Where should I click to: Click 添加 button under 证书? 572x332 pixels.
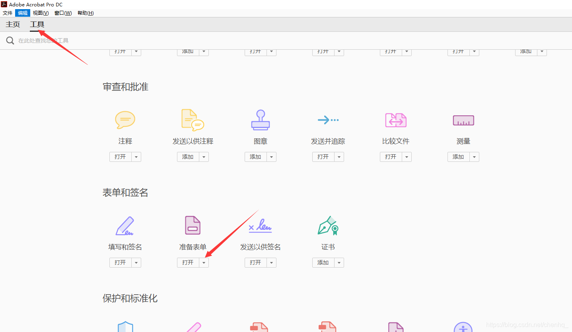click(323, 262)
